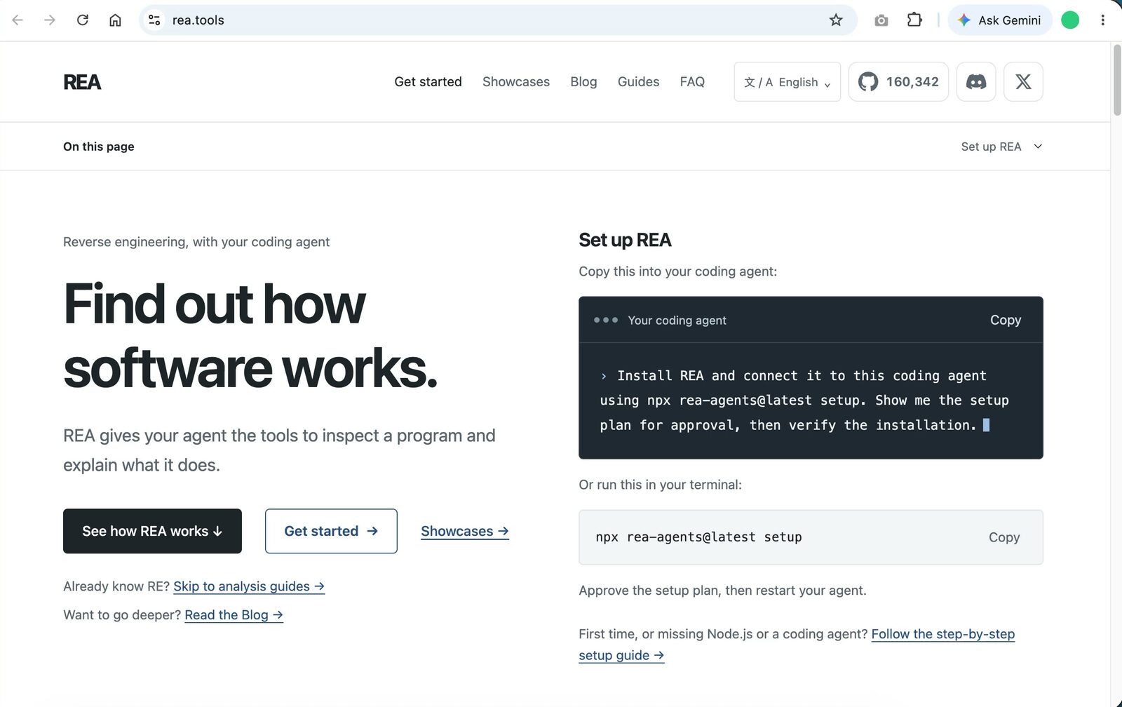
Task: Follow the Showcases arrow link in hero
Action: tap(464, 531)
